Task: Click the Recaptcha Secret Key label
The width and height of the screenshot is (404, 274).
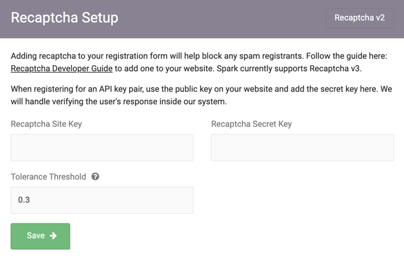Action: point(251,124)
